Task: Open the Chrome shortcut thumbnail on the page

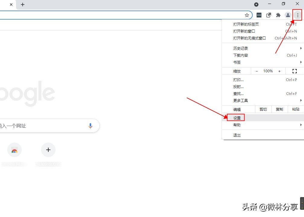Action: (14, 150)
